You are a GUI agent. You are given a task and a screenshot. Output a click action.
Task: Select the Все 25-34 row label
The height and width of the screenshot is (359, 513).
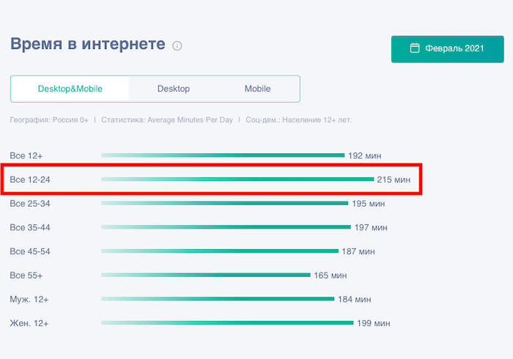point(30,204)
